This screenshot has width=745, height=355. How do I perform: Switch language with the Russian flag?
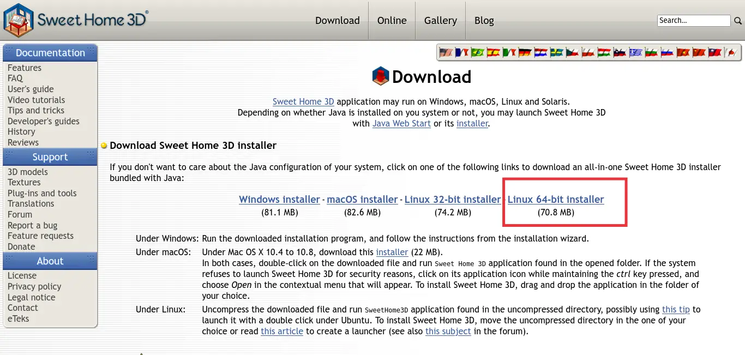pyautogui.click(x=667, y=53)
